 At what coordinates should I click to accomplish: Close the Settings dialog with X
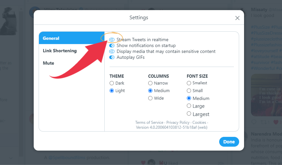tap(238, 18)
